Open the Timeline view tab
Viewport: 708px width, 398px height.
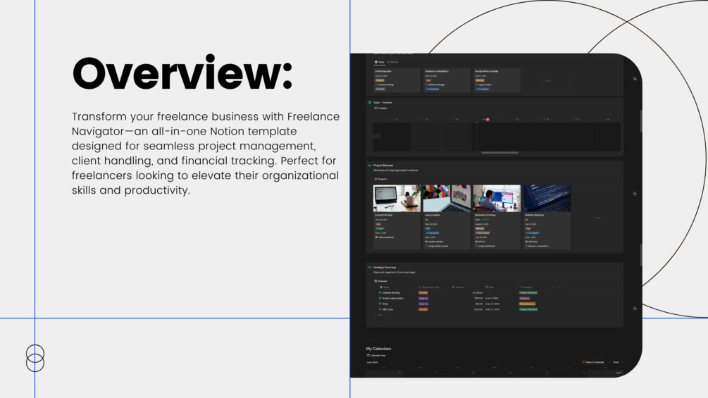pyautogui.click(x=380, y=108)
